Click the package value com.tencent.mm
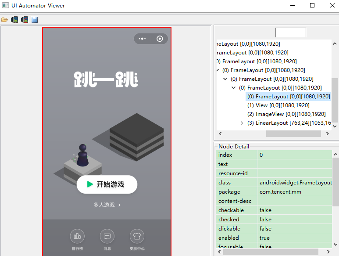This screenshot has height=256, width=339. (x=280, y=192)
